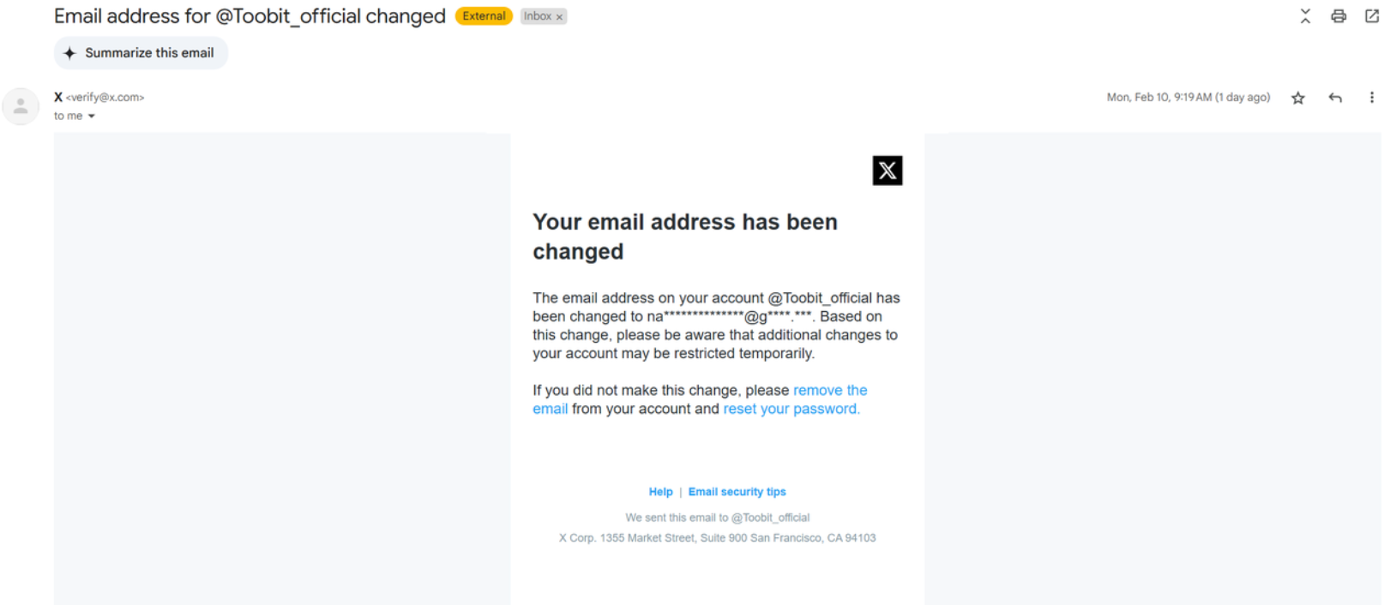Reply to the email from X

tap(1335, 98)
